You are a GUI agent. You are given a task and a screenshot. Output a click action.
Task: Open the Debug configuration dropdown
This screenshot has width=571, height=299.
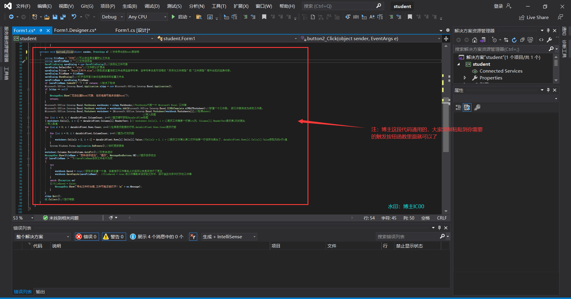tap(112, 17)
